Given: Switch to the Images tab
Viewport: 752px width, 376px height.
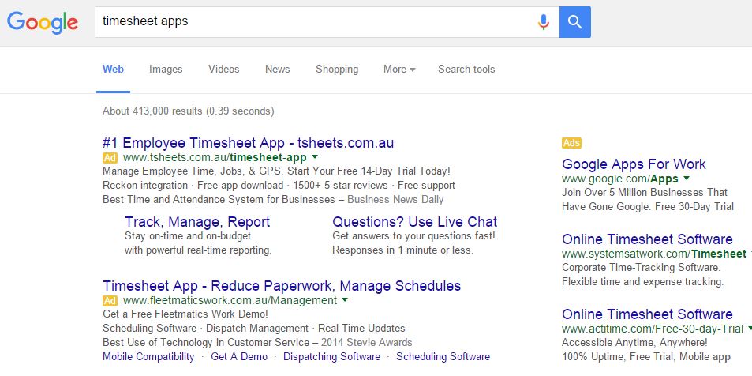Looking at the screenshot, I should tap(166, 70).
